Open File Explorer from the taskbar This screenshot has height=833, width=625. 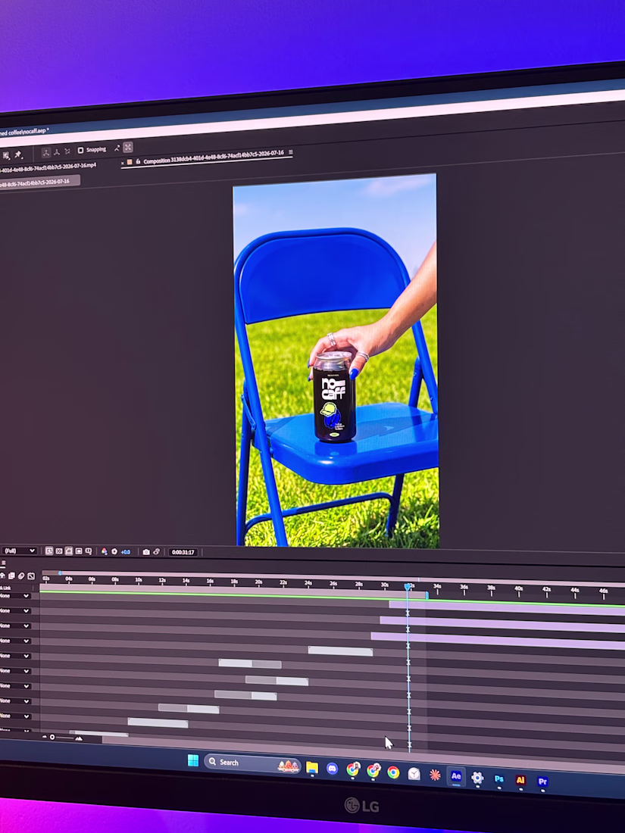(x=312, y=768)
